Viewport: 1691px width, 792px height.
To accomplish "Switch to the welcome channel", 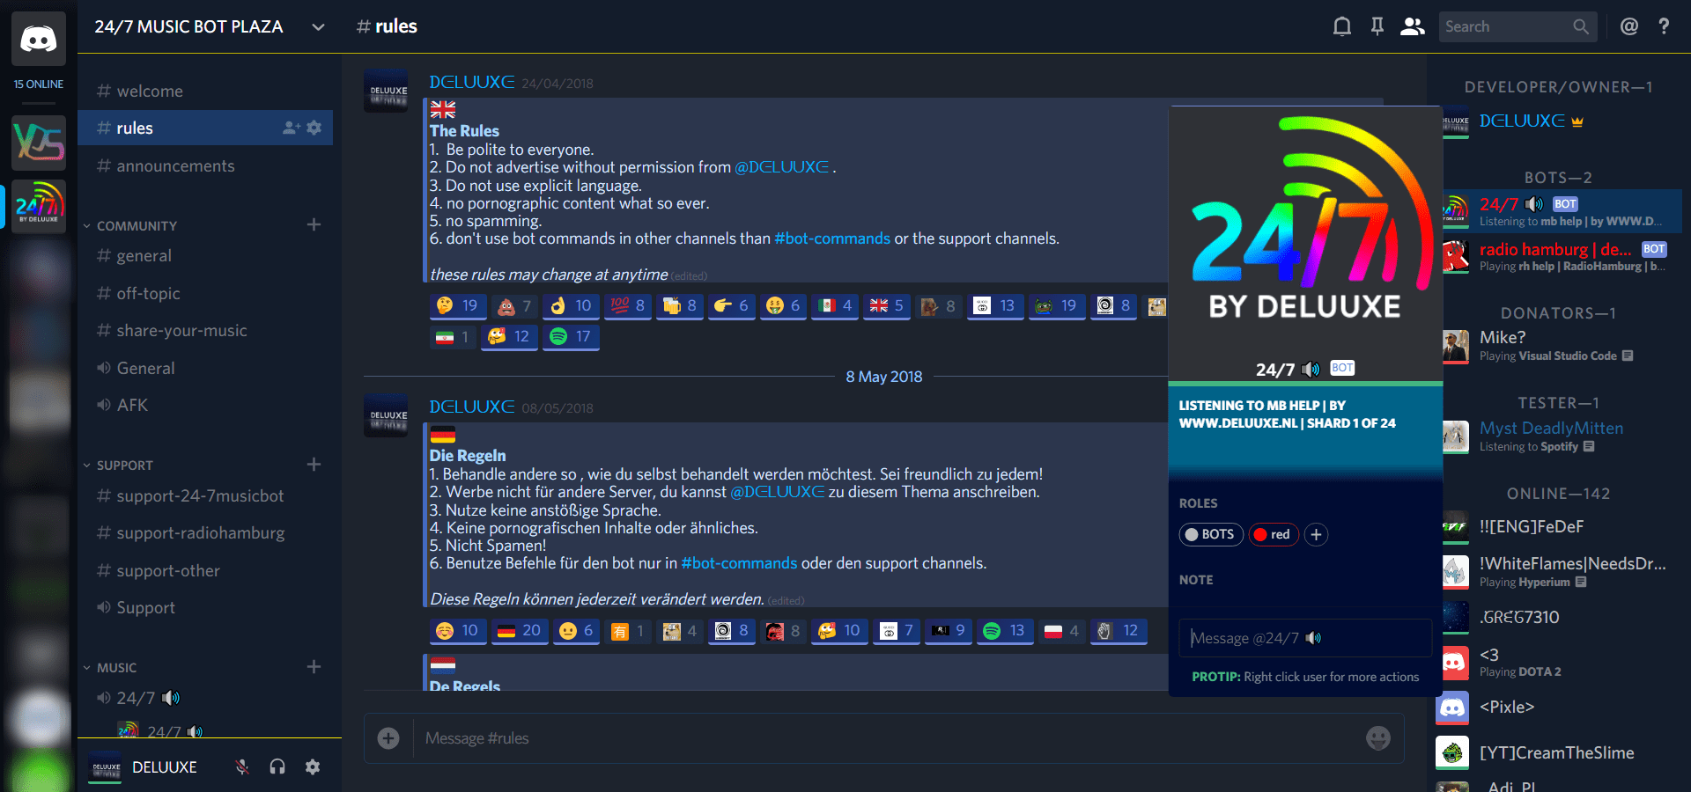I will tap(205, 91).
